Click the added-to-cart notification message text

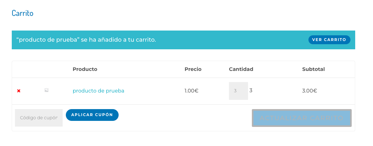click(86, 40)
